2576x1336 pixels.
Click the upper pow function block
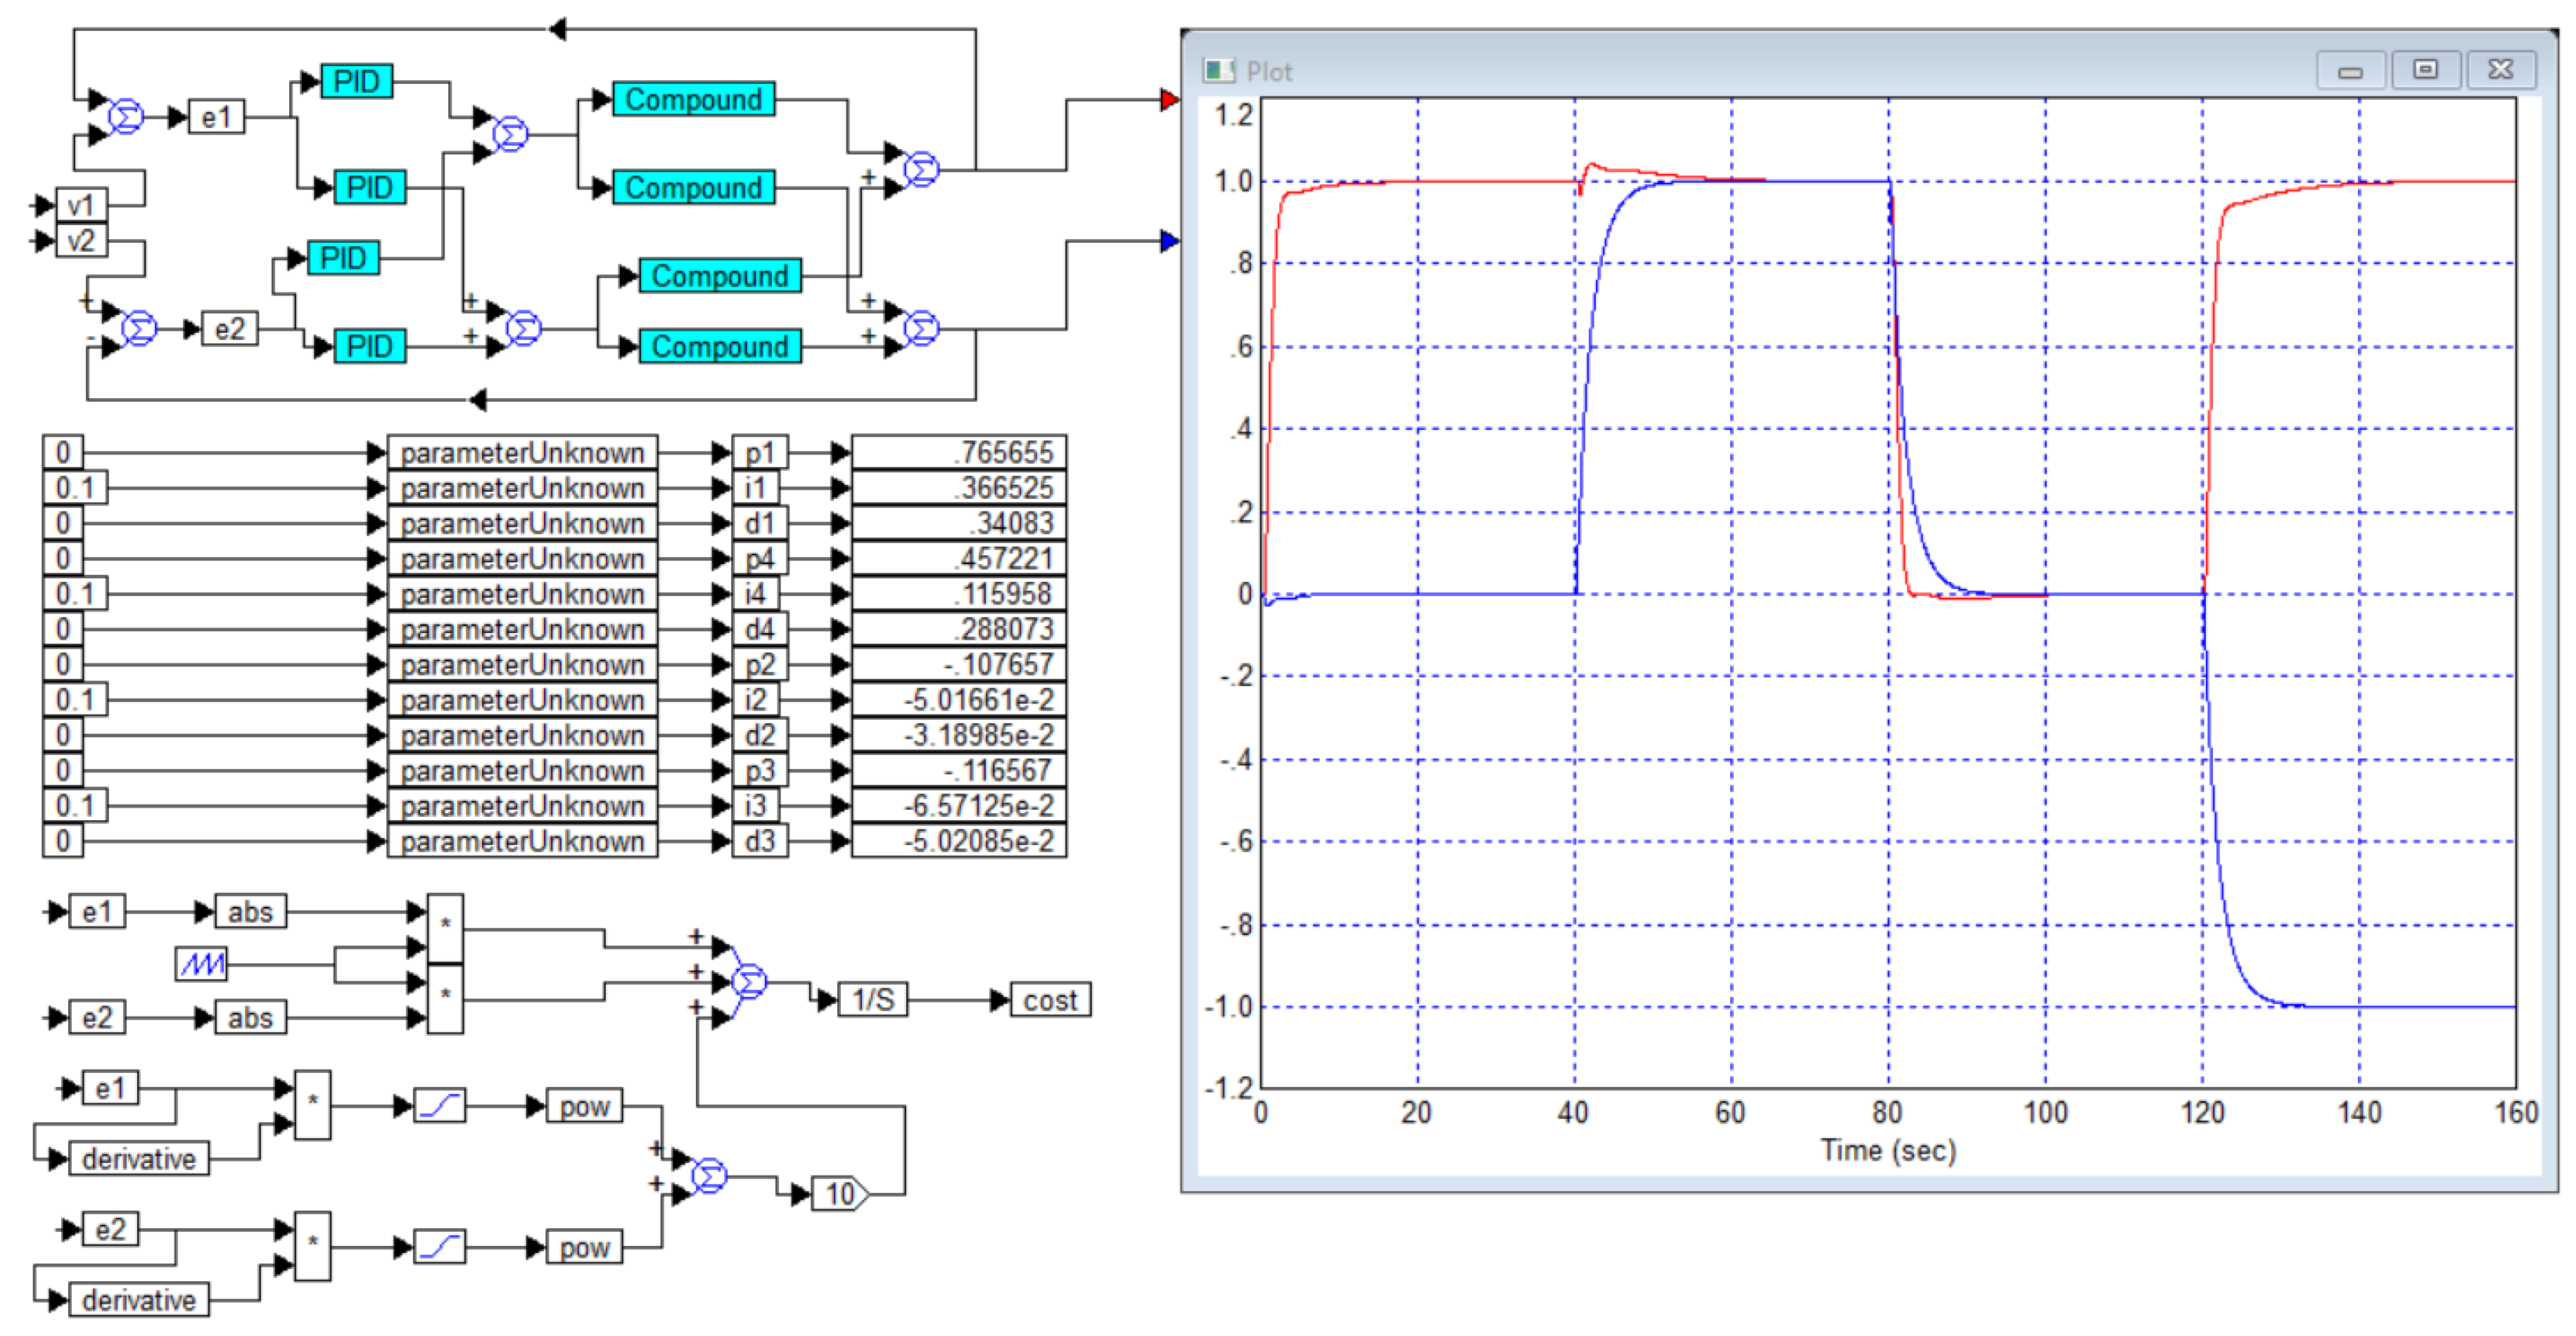click(584, 1106)
